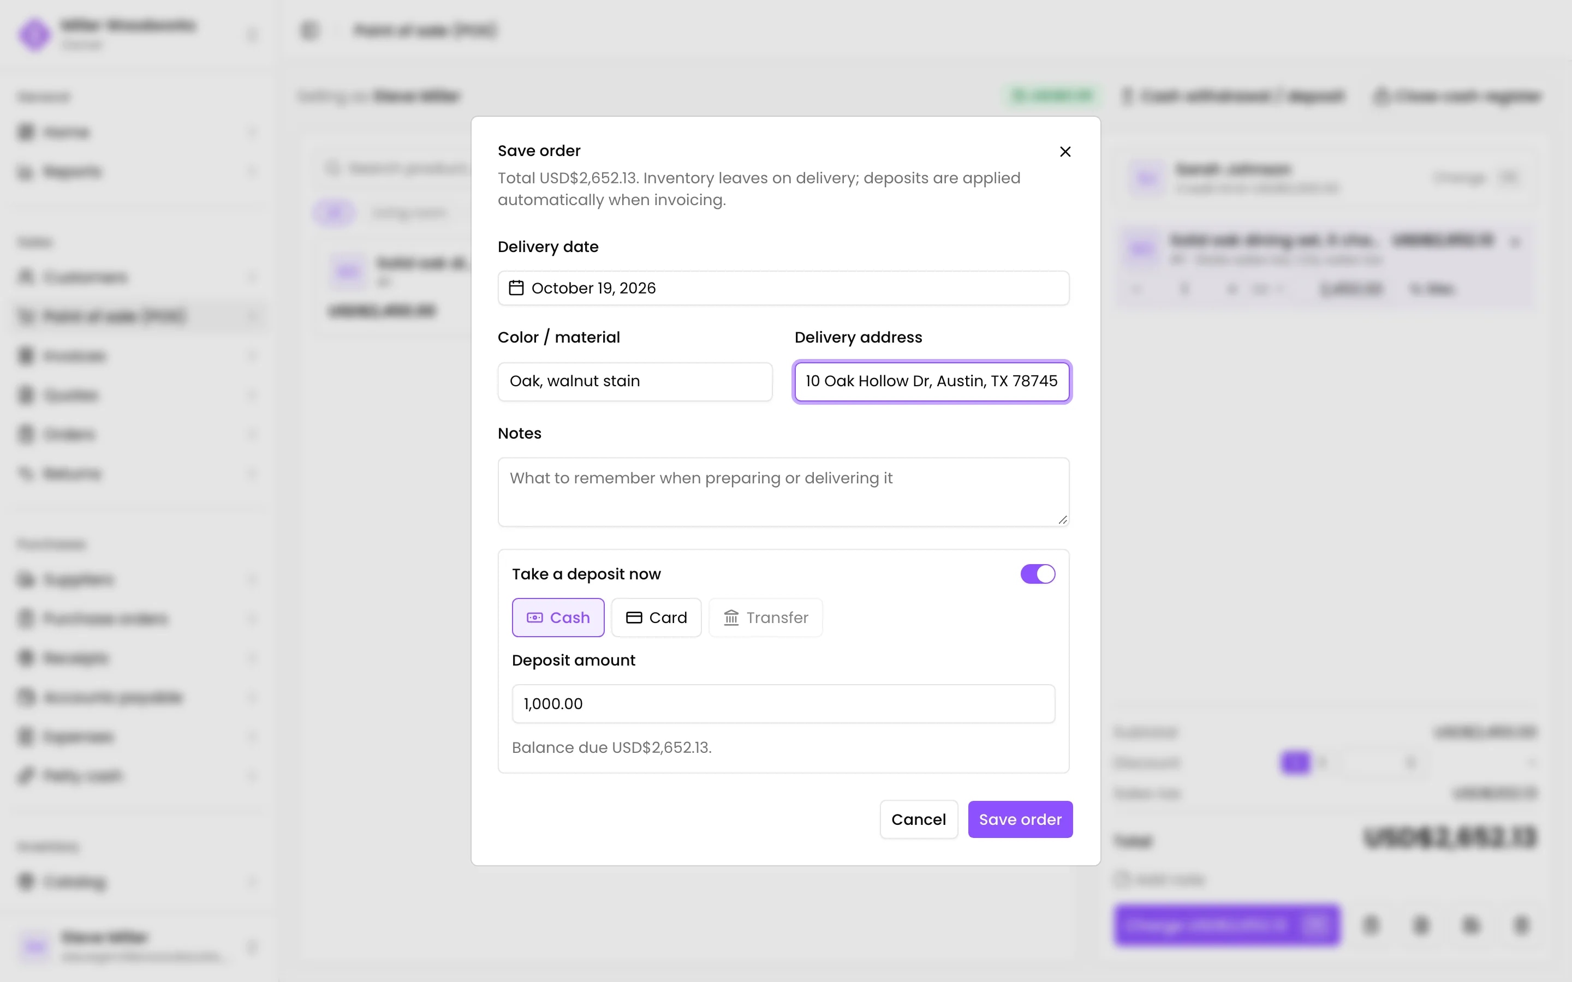The image size is (1572, 982).
Task: Grab the Notes textarea resize handle
Action: click(x=1063, y=519)
